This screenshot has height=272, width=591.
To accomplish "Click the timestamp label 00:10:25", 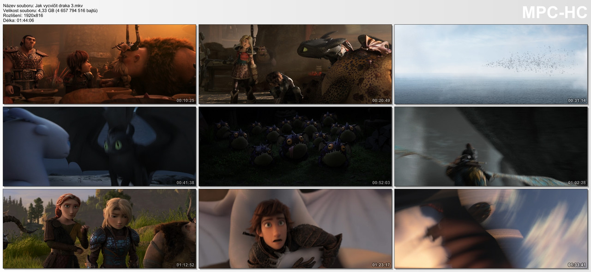I will pos(185,100).
